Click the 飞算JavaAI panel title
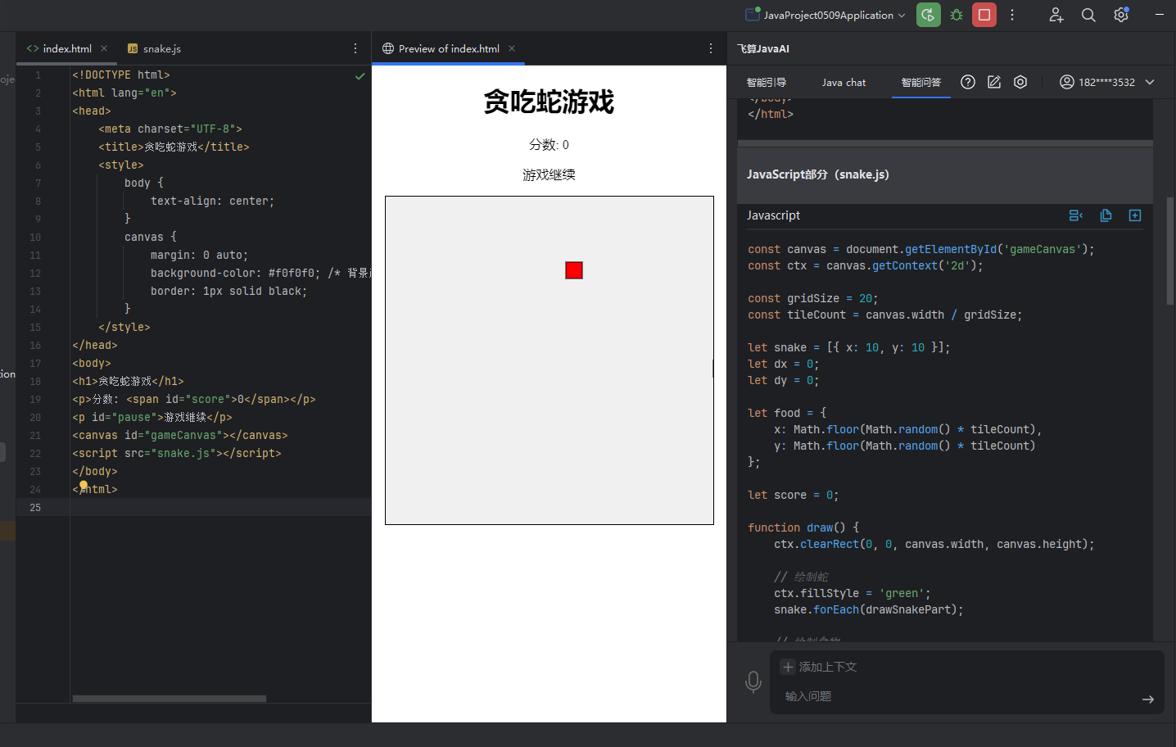This screenshot has height=747, width=1176. click(762, 48)
